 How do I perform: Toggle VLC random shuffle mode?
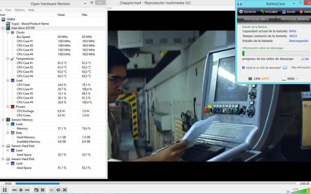(x=64, y=190)
